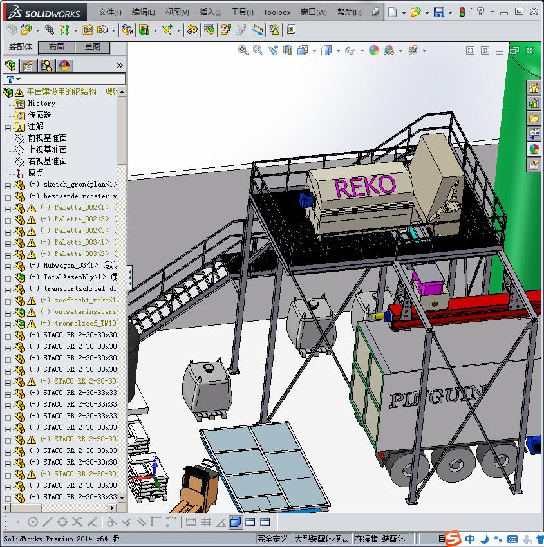Toggle the single viewport layout button
This screenshot has height=547, width=544.
250,522
